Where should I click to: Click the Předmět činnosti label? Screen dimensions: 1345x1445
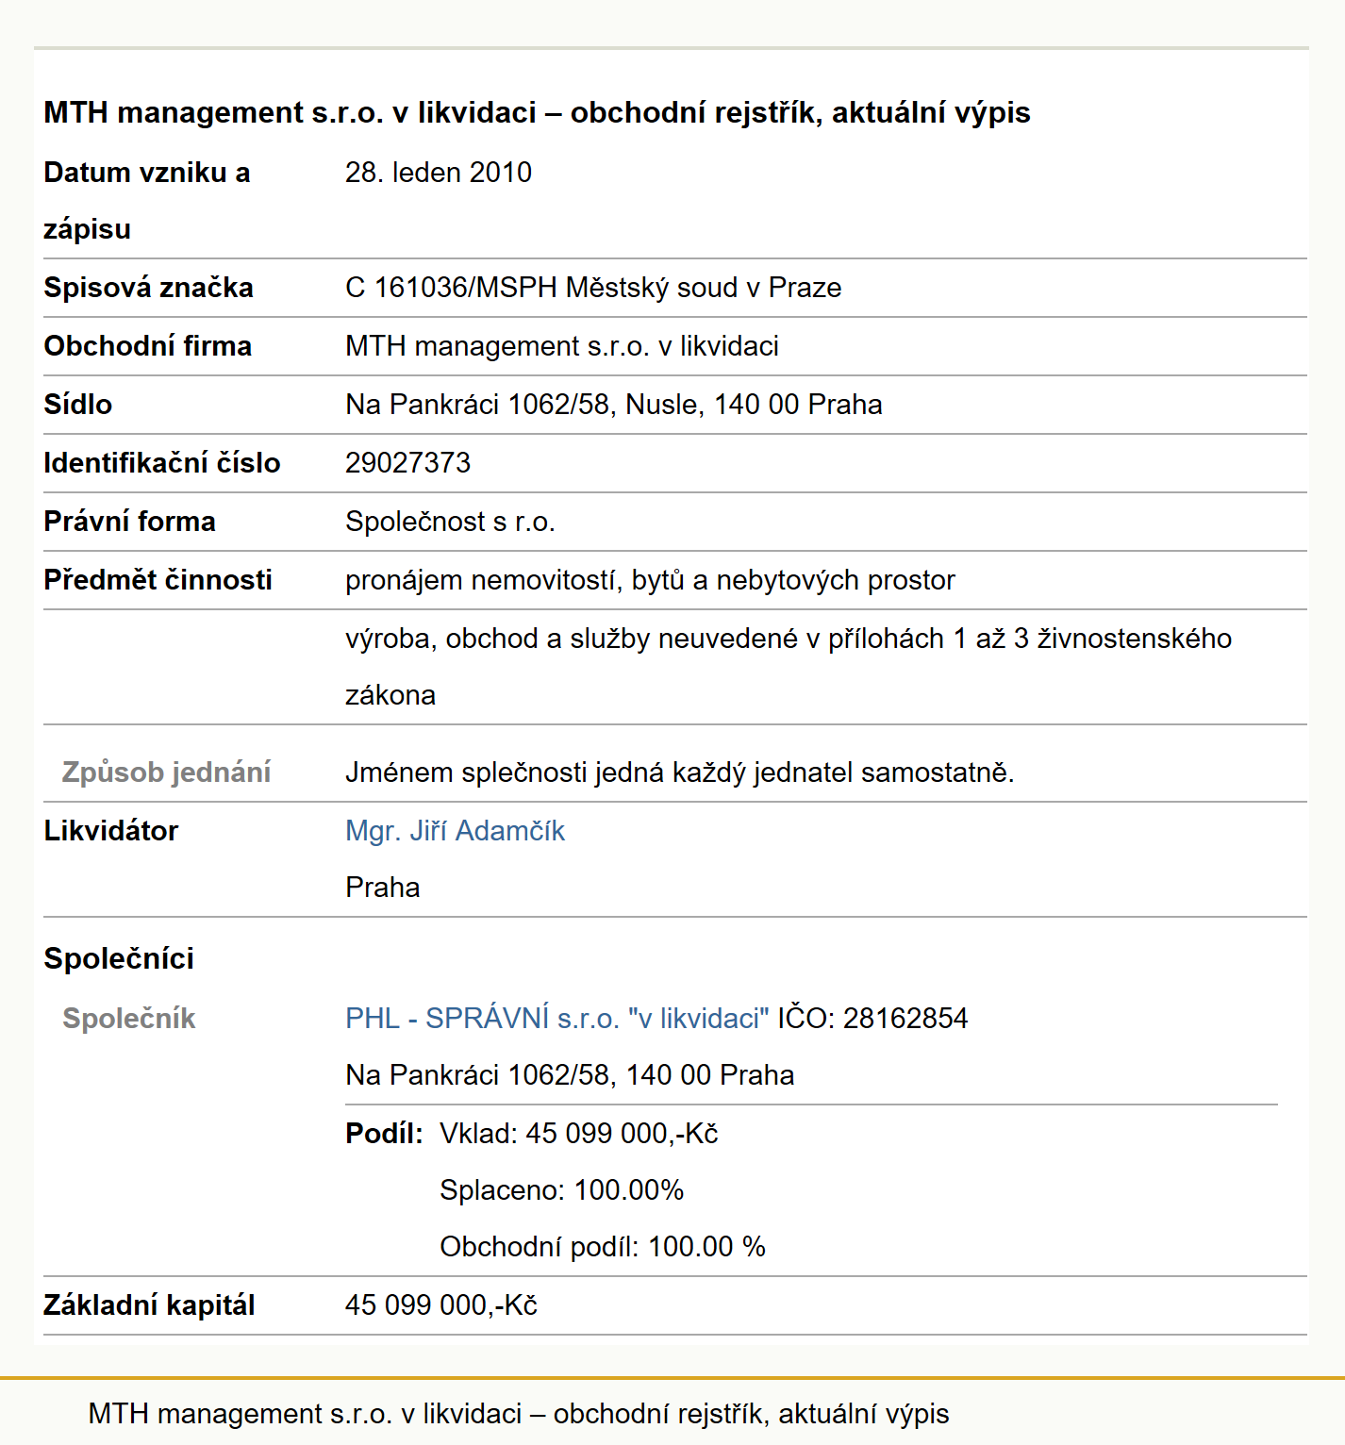pyautogui.click(x=158, y=580)
